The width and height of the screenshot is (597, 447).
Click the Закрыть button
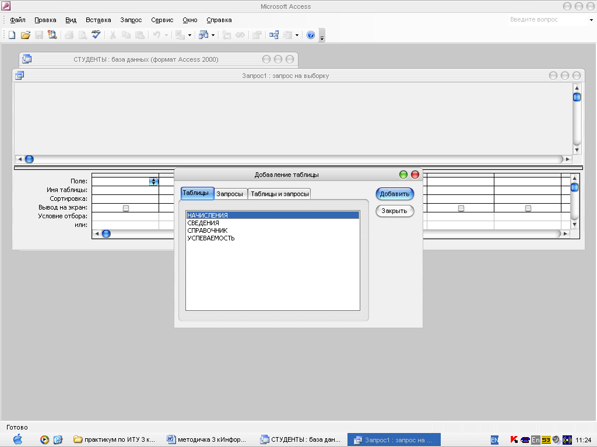[x=395, y=211]
